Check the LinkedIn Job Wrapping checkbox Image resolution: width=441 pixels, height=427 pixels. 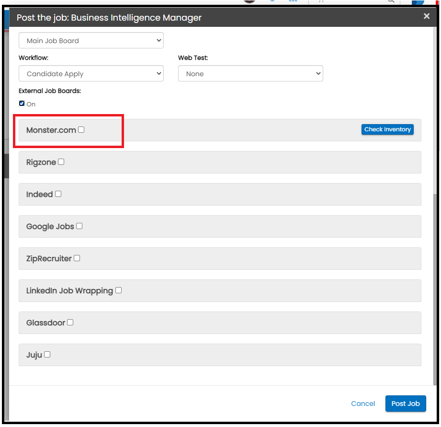pos(118,290)
